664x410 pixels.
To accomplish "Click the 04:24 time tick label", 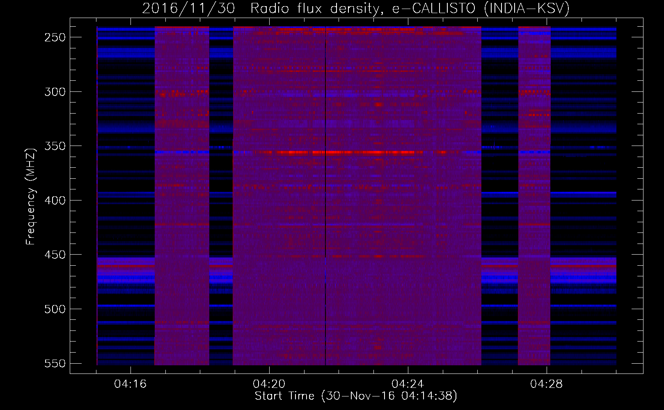I will click(x=408, y=384).
